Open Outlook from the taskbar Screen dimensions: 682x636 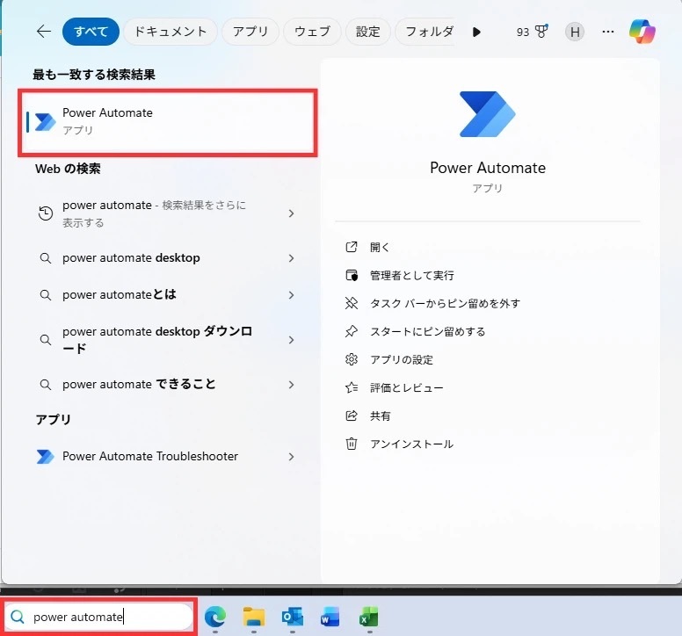pos(293,617)
